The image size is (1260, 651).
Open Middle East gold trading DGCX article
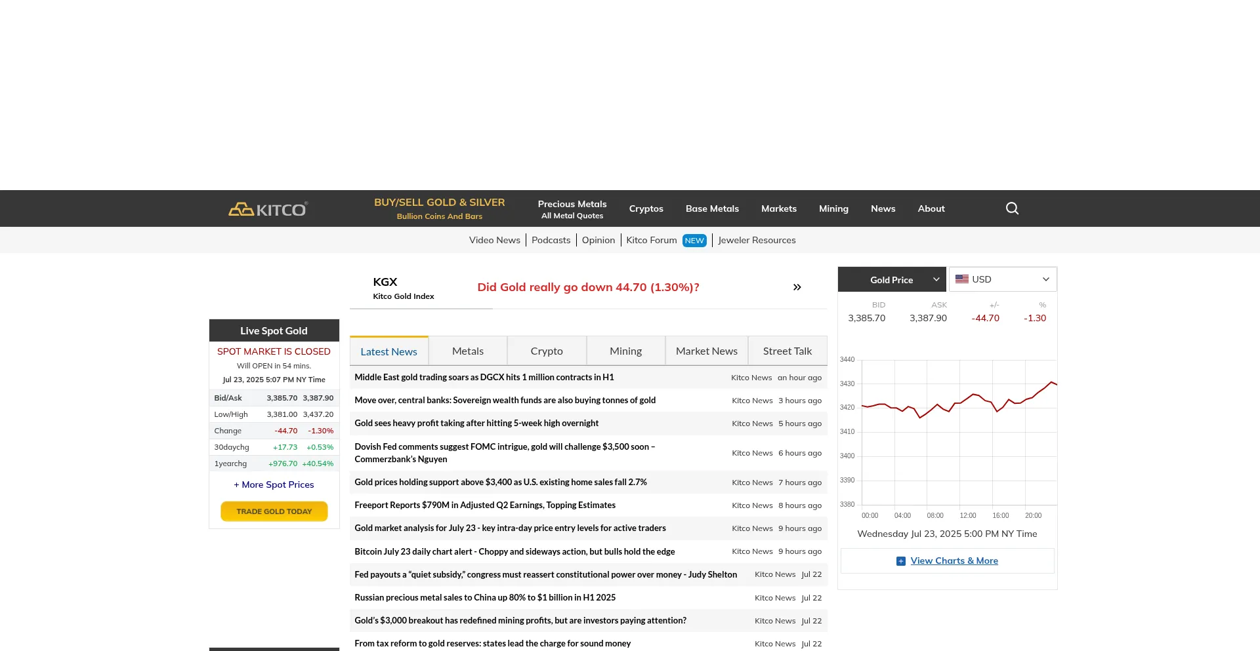pos(484,378)
